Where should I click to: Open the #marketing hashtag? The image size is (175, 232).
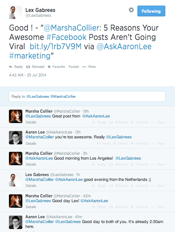click(x=30, y=56)
